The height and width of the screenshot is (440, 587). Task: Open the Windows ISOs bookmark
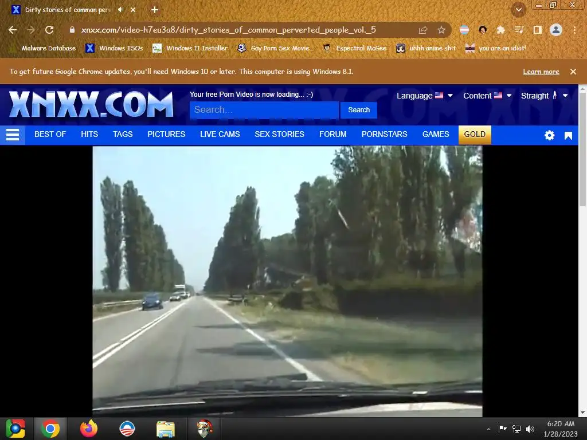coord(115,48)
